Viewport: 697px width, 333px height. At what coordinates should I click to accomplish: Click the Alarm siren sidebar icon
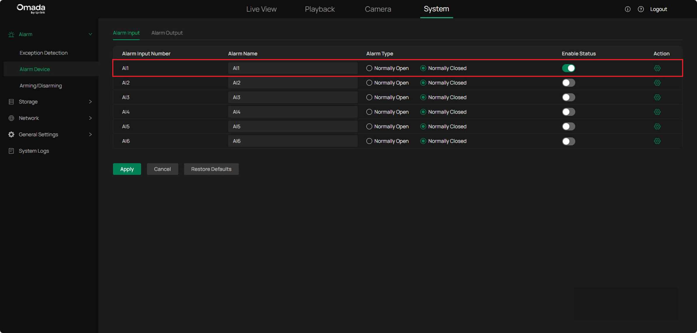[x=11, y=34]
